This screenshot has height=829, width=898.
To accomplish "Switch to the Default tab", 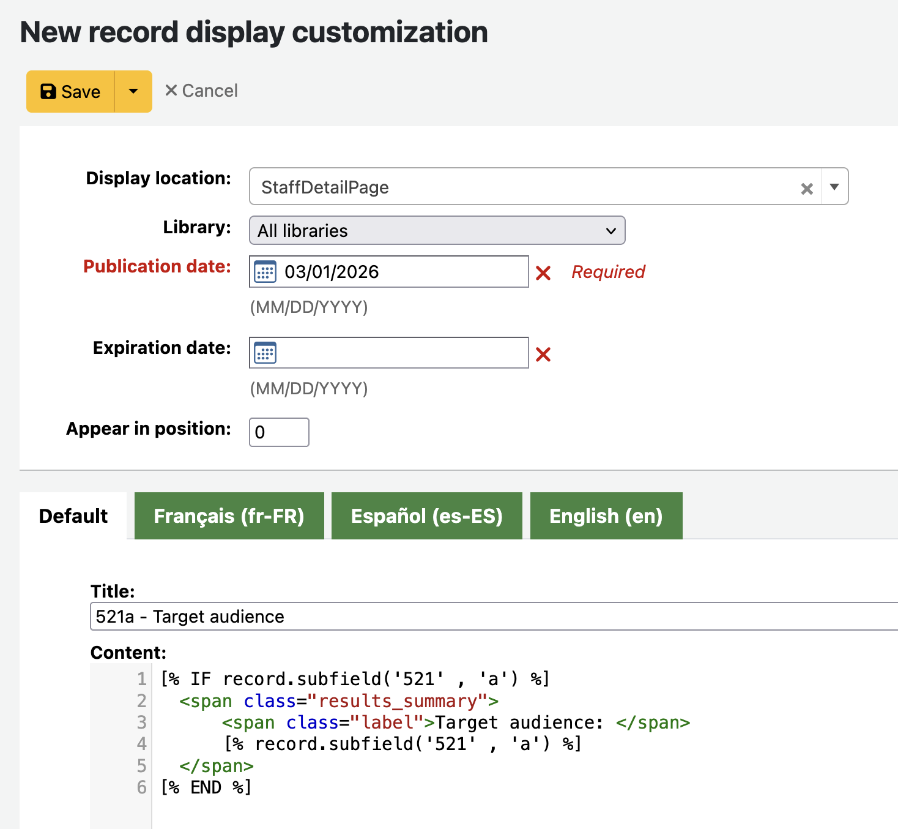I will 73,516.
